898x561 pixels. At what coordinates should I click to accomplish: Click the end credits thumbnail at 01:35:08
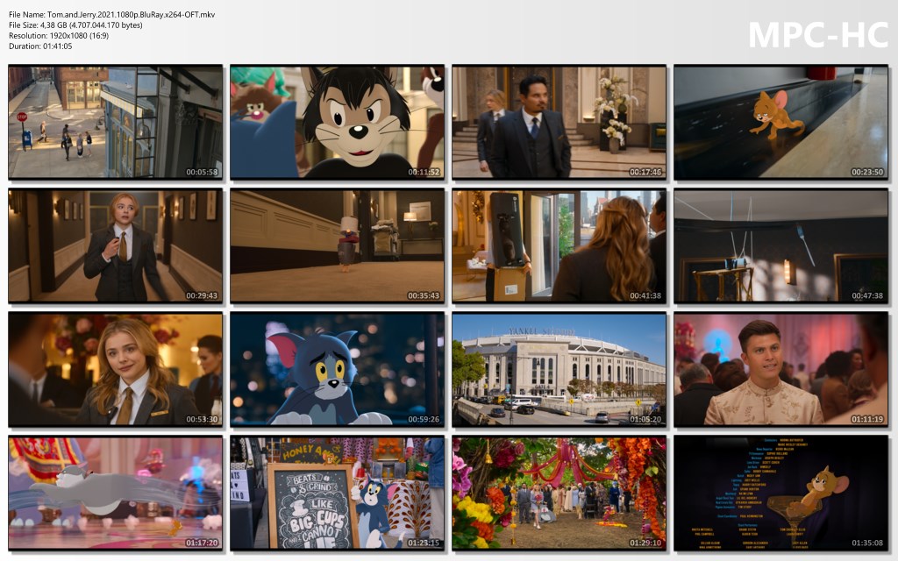(x=780, y=493)
